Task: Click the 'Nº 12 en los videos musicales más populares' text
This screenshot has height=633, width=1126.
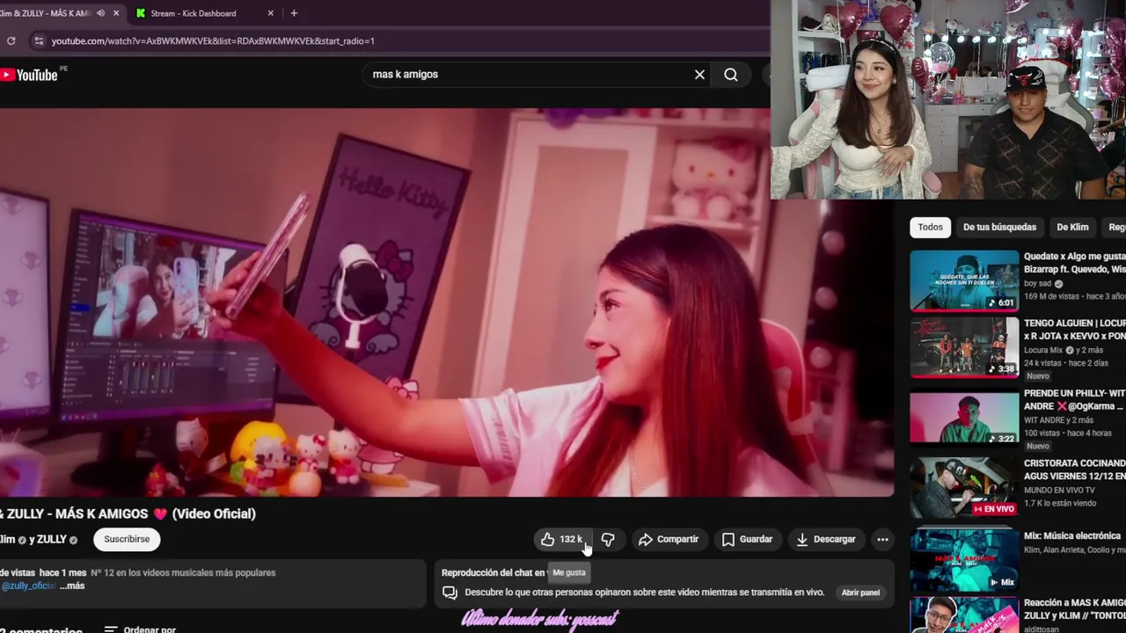Action: point(183,572)
